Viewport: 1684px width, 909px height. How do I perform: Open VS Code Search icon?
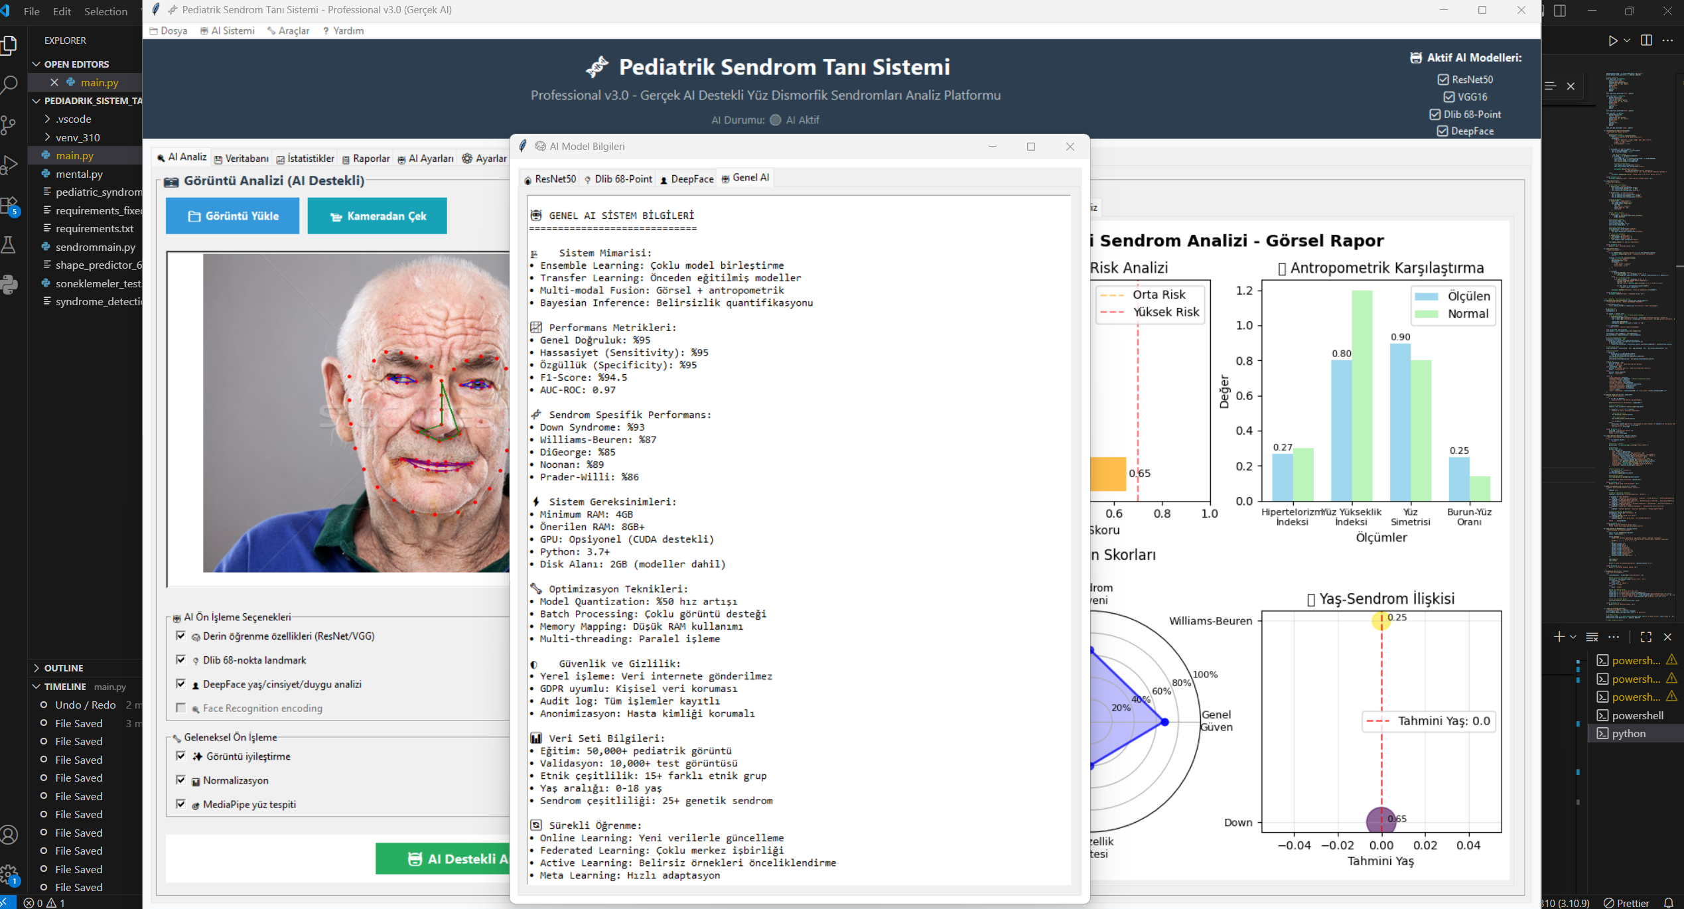point(9,84)
